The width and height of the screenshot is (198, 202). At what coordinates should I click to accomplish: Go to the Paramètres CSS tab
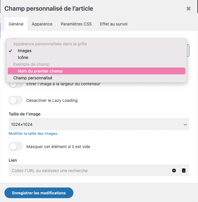(76, 24)
